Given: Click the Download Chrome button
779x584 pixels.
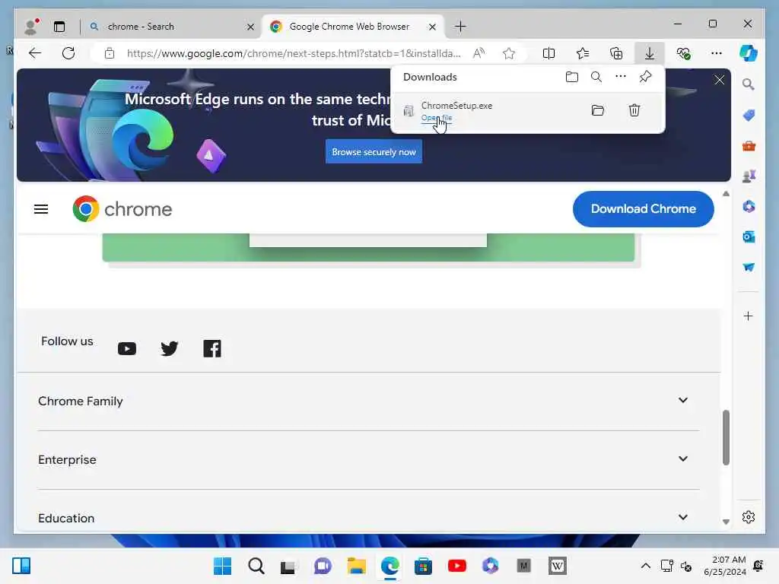Looking at the screenshot, I should [644, 209].
